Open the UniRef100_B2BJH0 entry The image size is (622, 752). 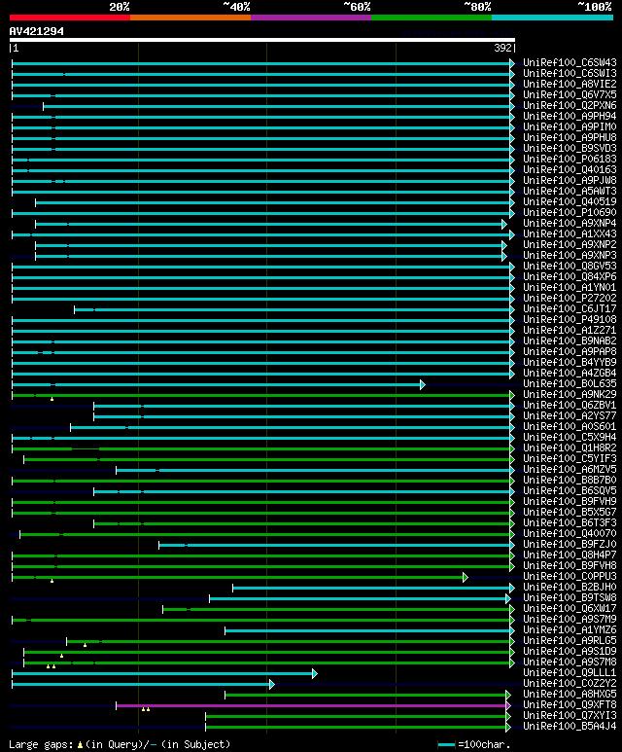(x=570, y=587)
